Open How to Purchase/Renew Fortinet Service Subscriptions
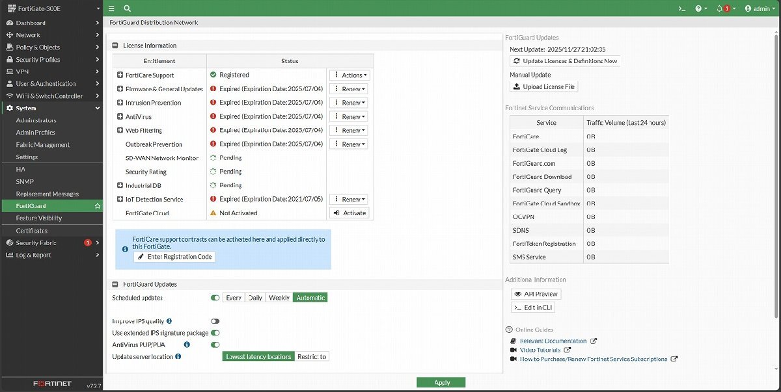This screenshot has height=392, width=781. [x=594, y=359]
